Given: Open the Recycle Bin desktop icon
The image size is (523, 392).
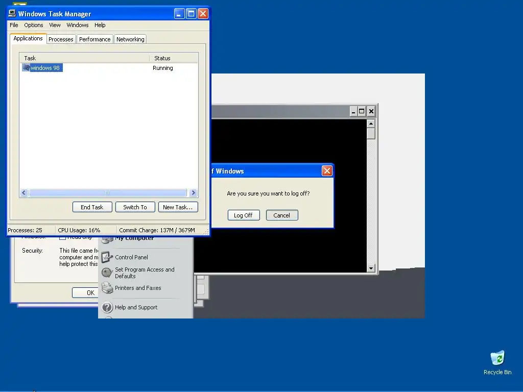Looking at the screenshot, I should [497, 363].
